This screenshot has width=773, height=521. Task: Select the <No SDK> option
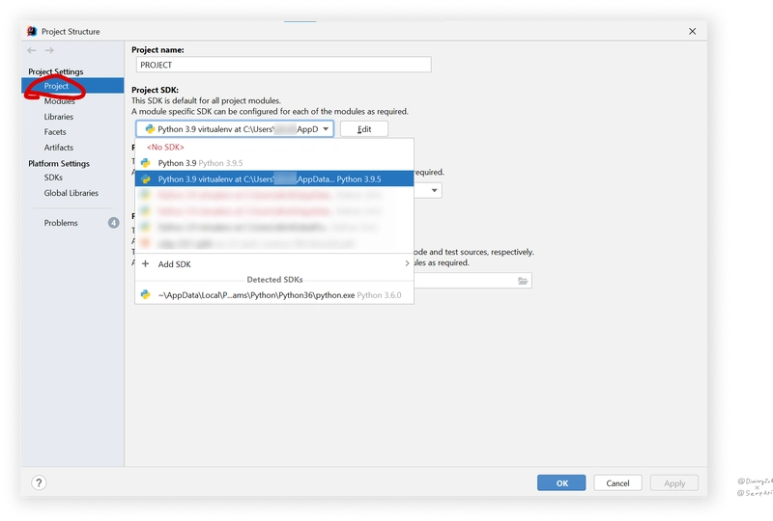click(165, 147)
